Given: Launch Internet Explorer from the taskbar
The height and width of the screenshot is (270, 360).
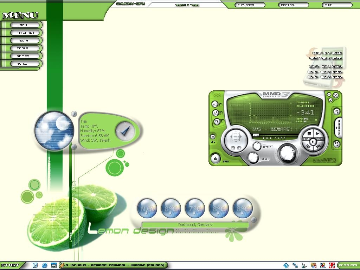Looking at the screenshot, I should coord(45,265).
